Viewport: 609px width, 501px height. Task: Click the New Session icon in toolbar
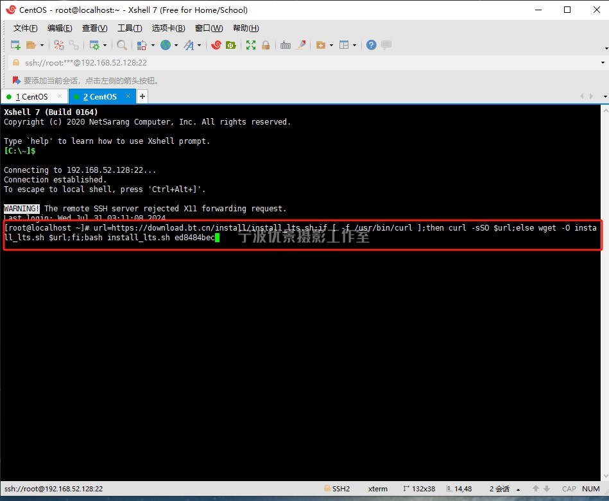point(15,45)
